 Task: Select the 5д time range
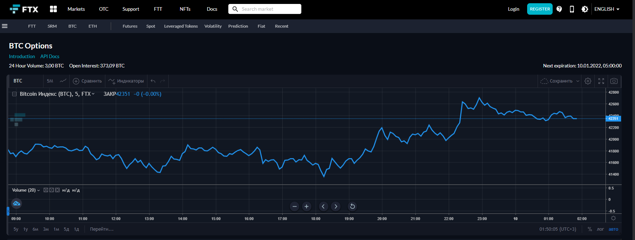pyautogui.click(x=67, y=229)
